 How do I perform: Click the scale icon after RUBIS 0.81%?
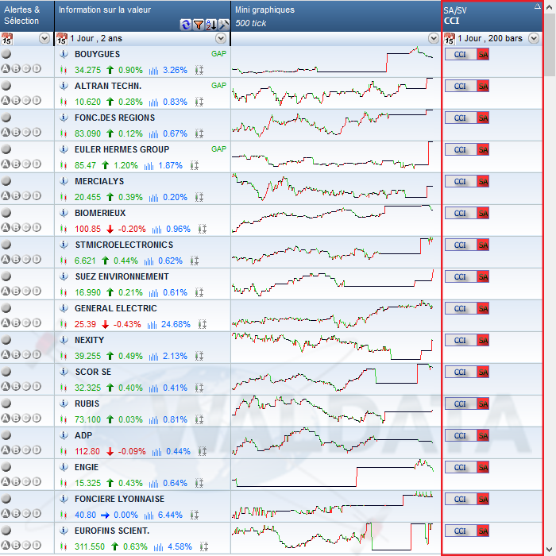coord(199,420)
